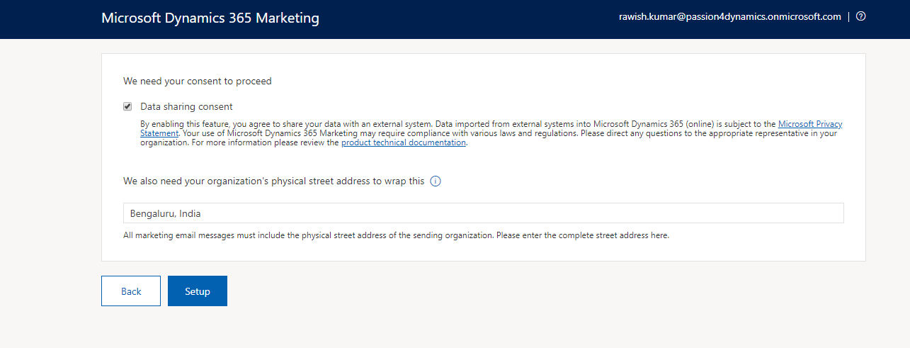The height and width of the screenshot is (348, 910).
Task: Select the 'We need your consent to proceed' heading
Action: 198,81
